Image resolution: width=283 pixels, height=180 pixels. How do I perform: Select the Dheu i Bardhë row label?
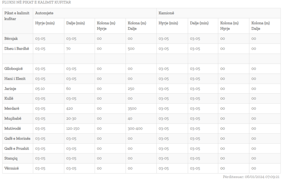point(17,49)
